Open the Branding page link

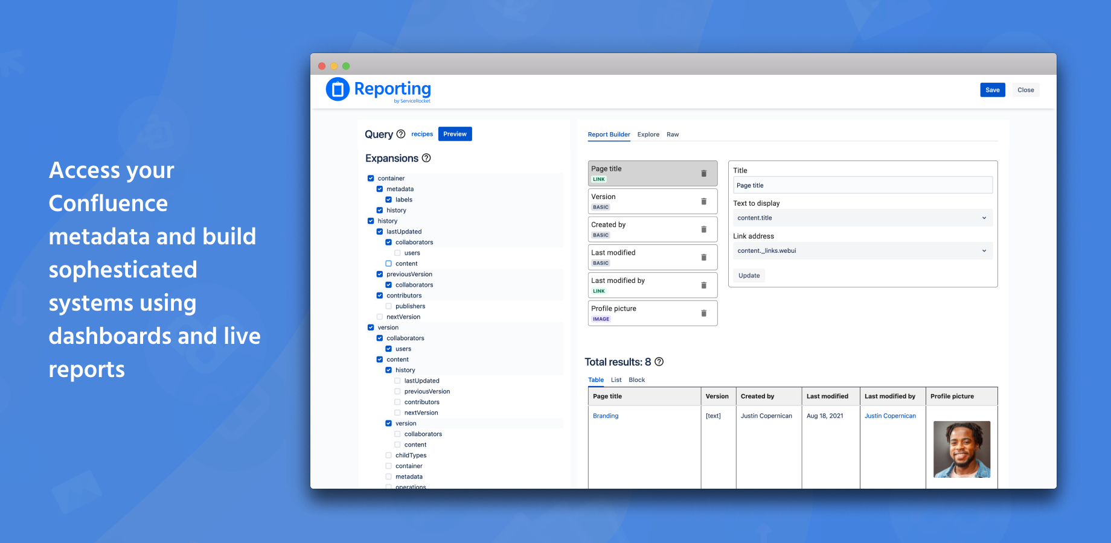tap(606, 416)
